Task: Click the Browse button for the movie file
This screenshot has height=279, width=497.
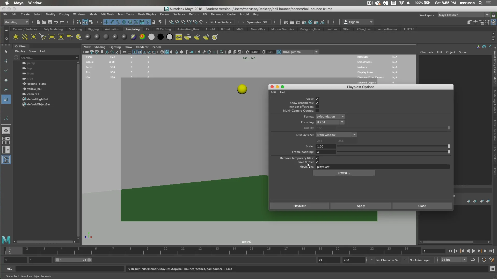Action: [344, 173]
